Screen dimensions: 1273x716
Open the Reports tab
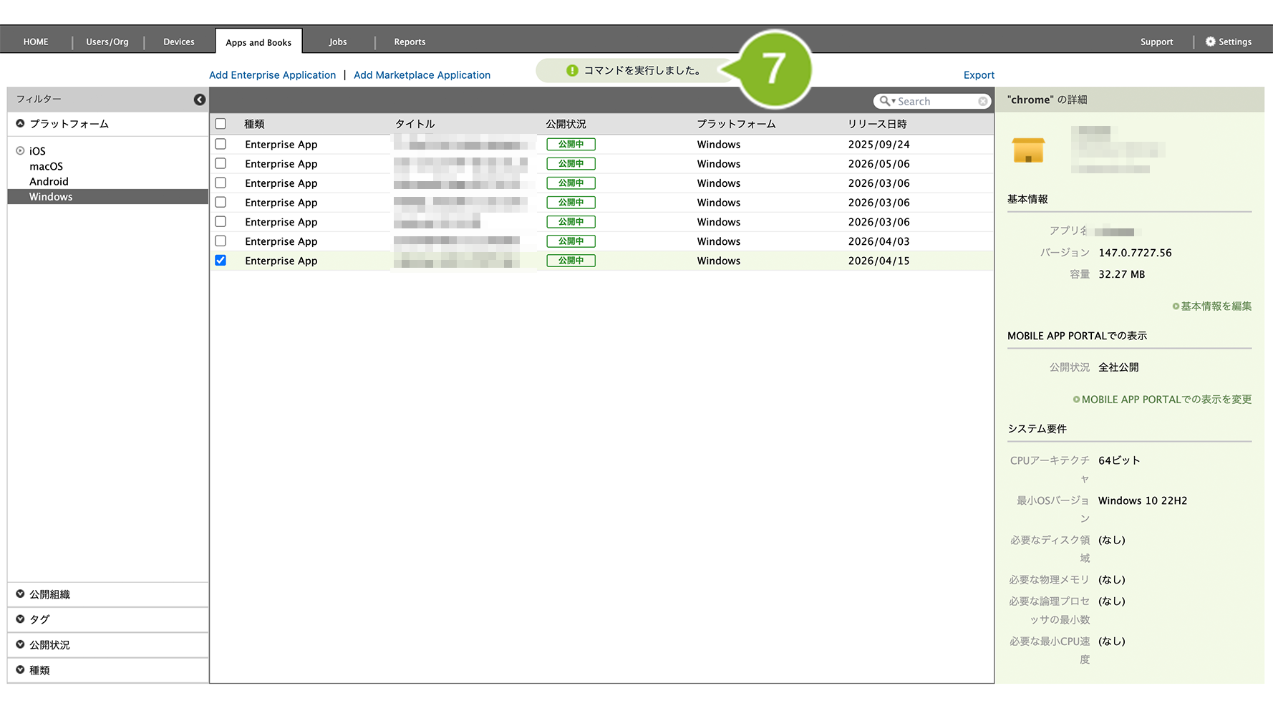(x=410, y=42)
